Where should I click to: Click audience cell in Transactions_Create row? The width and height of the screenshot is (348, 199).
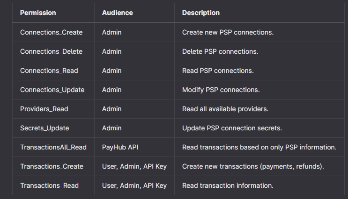pos(134,166)
